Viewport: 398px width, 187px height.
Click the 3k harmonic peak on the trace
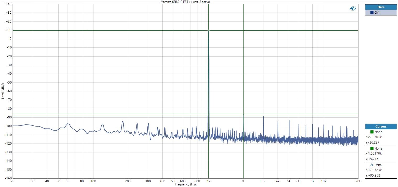pos(263,117)
